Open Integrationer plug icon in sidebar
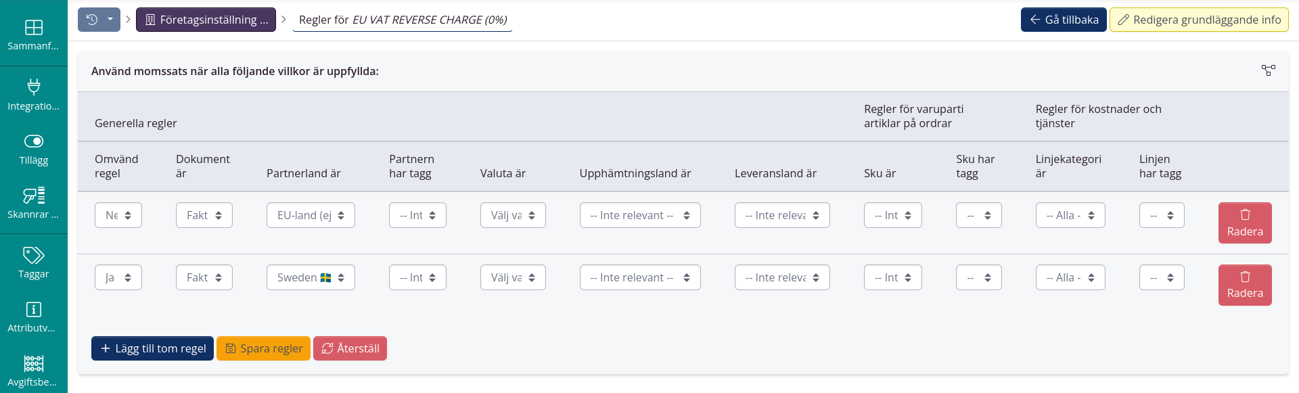 (x=33, y=95)
